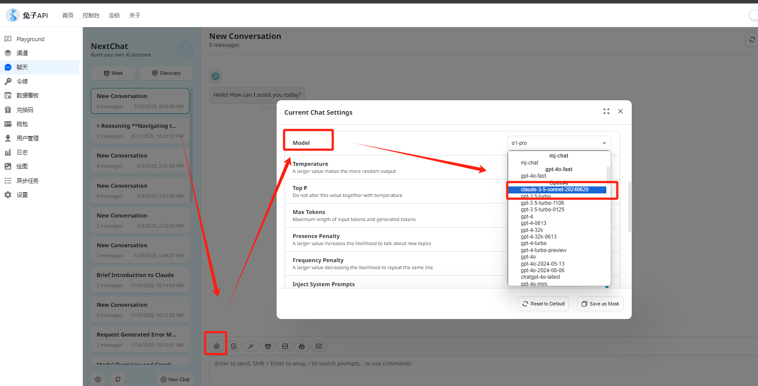This screenshot has width=758, height=386.
Task: Go to 令牌 in the left sidebar
Action: [22, 81]
